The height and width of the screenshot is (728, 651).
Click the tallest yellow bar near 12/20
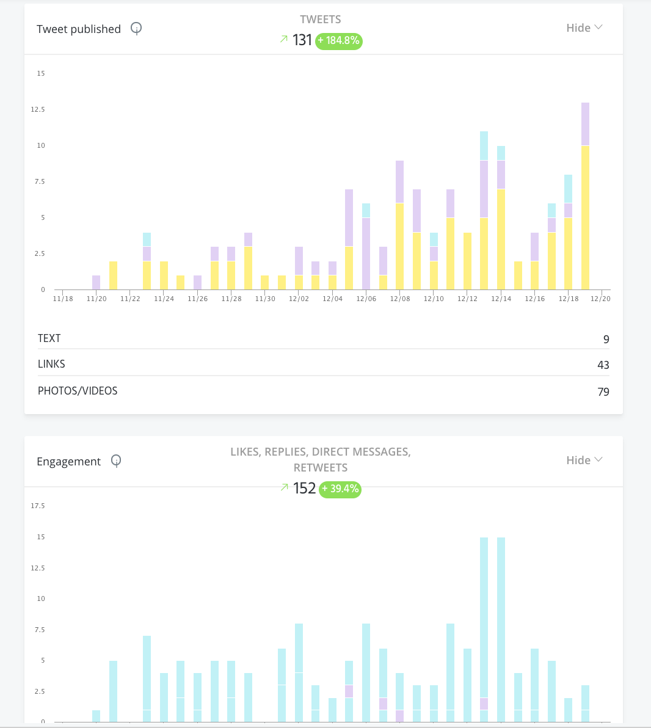coord(585,218)
